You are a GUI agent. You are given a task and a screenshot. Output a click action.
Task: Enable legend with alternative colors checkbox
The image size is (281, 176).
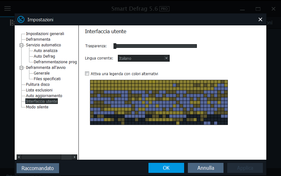click(87, 74)
